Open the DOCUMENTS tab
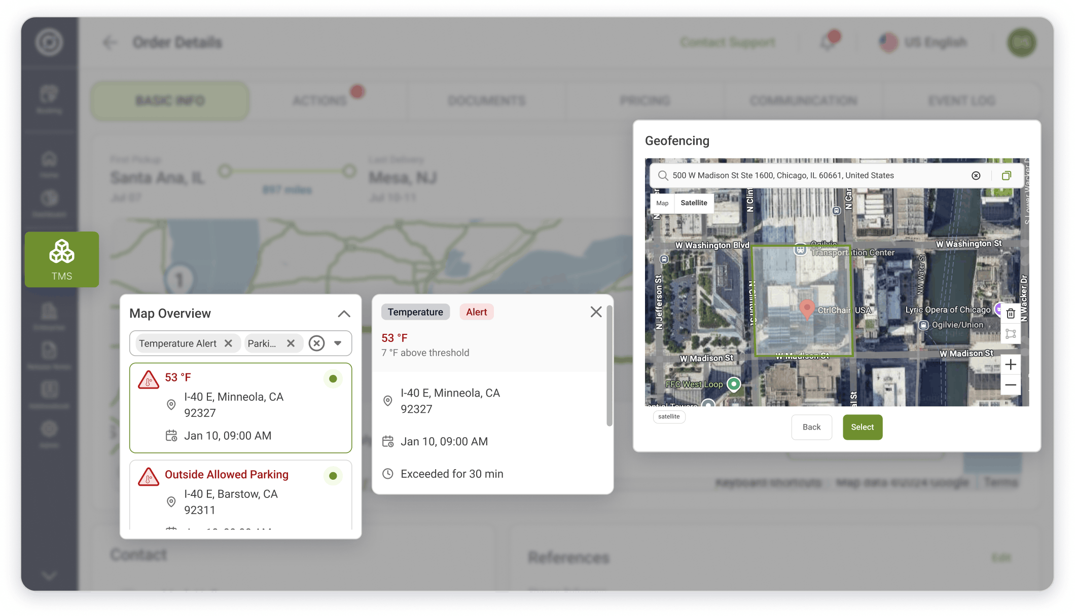Image resolution: width=1075 pixels, height=616 pixels. (486, 101)
